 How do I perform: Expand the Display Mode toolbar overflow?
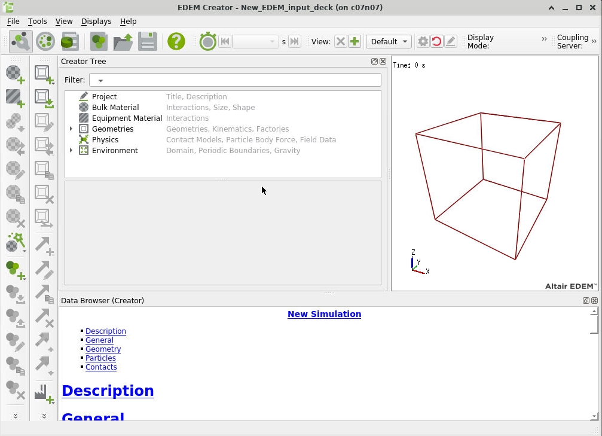[544, 39]
